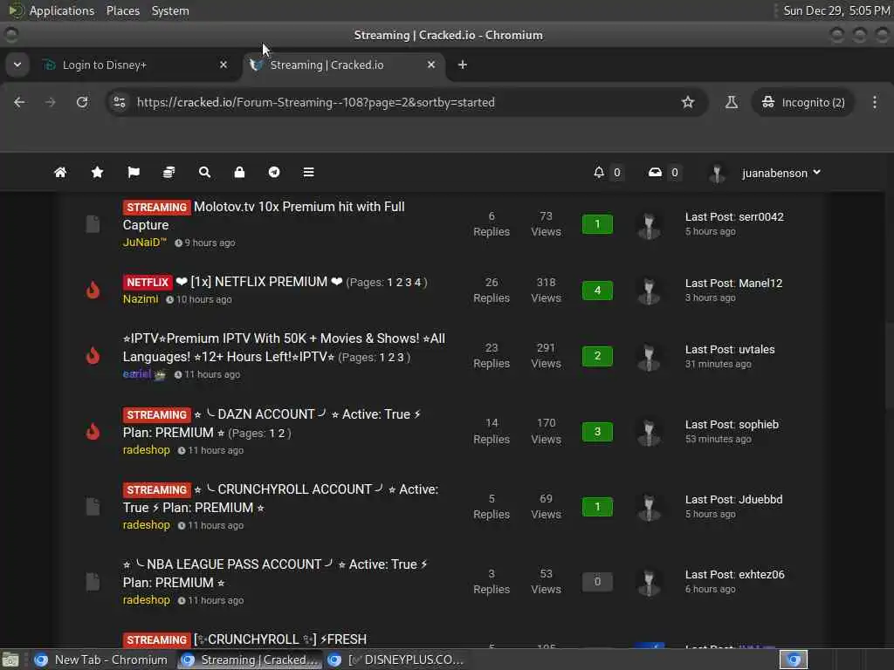This screenshot has height=670, width=894.
Task: Open last poster sophieb's profile
Action: coord(759,425)
